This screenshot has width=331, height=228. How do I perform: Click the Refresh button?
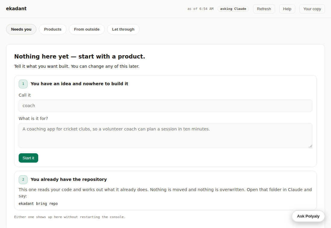point(264,9)
